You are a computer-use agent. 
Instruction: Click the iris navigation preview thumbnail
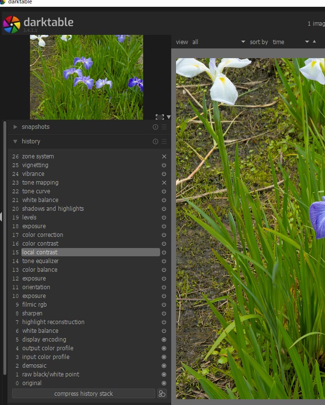pos(87,77)
